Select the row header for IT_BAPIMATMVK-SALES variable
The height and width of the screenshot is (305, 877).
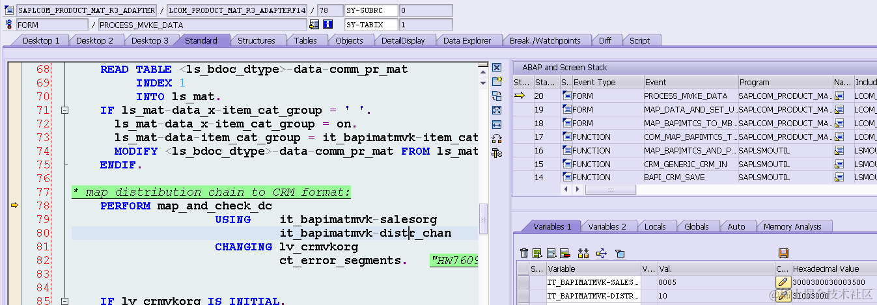[x=523, y=282]
